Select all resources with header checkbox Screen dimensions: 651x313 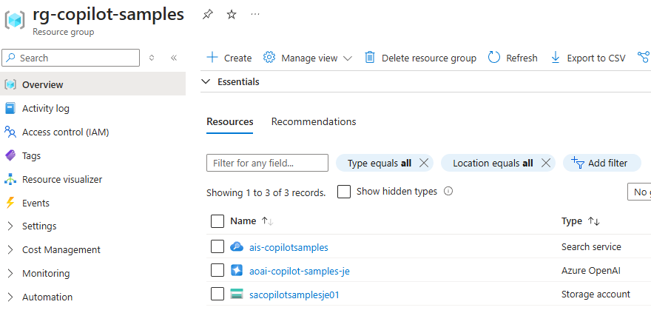tap(217, 221)
